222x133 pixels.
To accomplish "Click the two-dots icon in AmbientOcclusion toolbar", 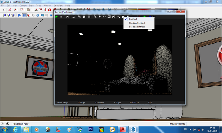I will (x=119, y=17).
